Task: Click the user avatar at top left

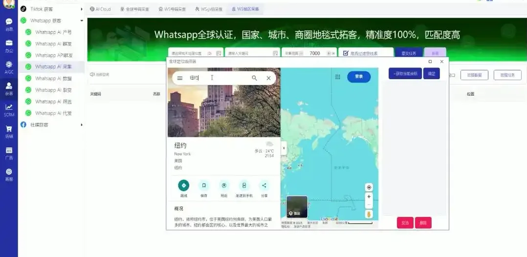Action: [9, 3]
